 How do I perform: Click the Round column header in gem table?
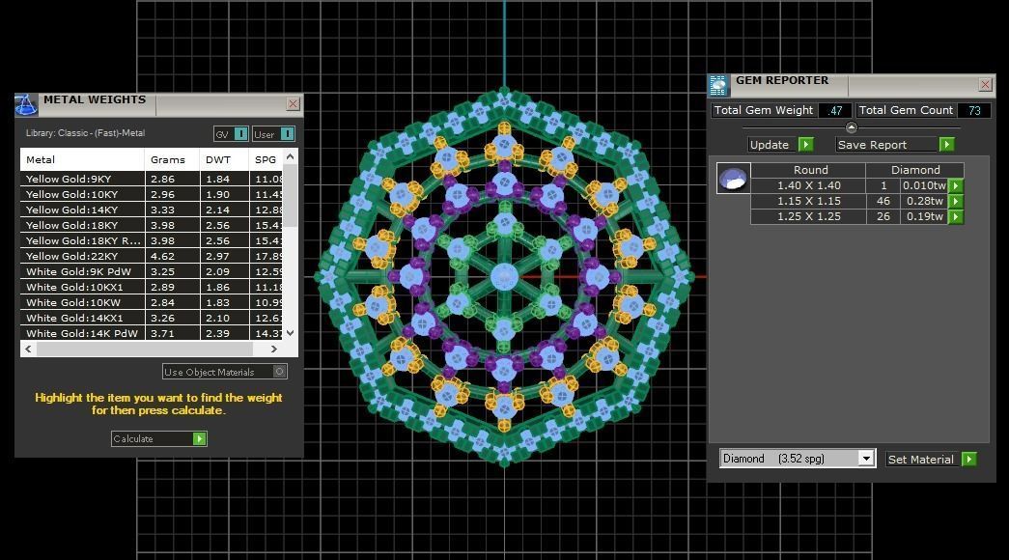coord(809,170)
